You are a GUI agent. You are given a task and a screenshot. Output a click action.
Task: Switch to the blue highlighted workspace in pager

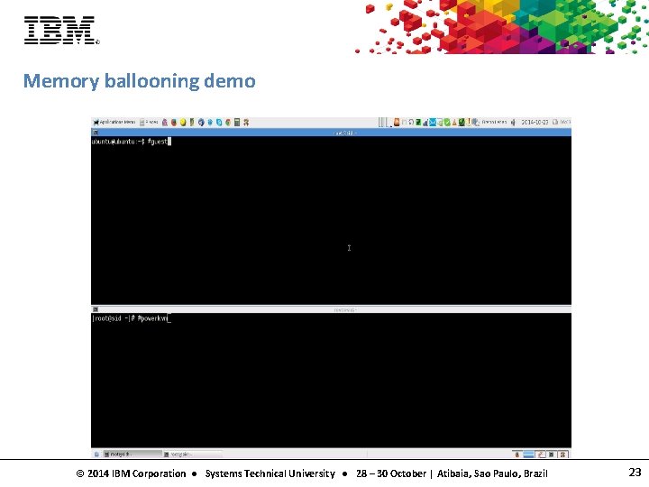[x=528, y=455]
